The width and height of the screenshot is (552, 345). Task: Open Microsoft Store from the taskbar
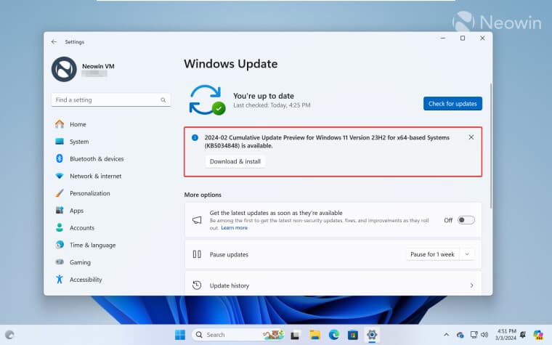coord(353,335)
